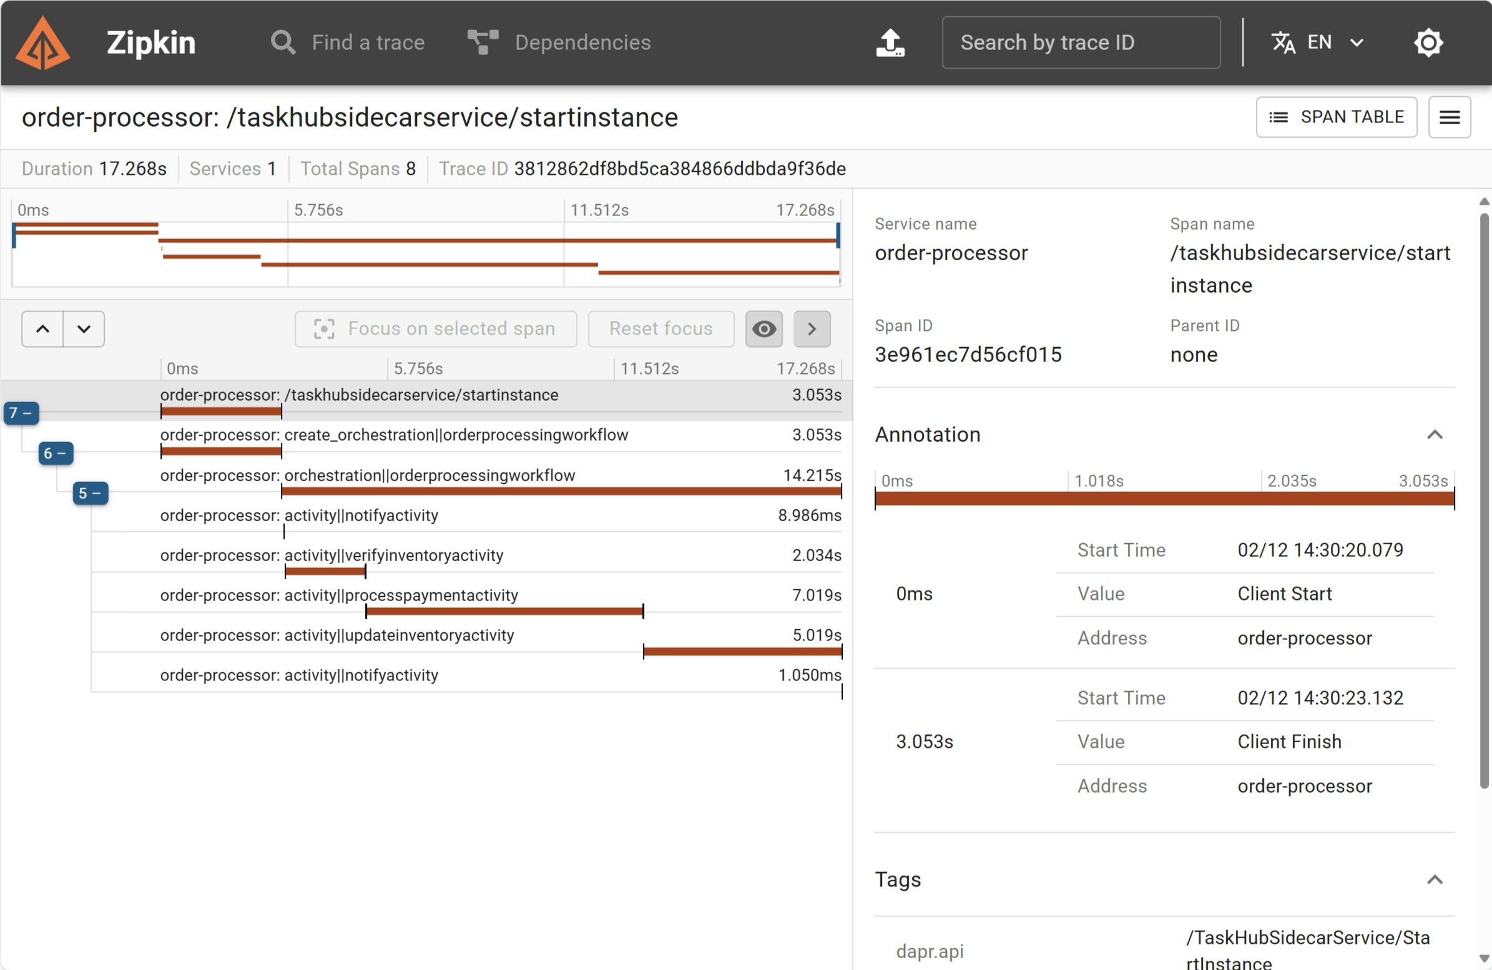The height and width of the screenshot is (970, 1492).
Task: Click the Client Finish annotation value
Action: 1289,742
